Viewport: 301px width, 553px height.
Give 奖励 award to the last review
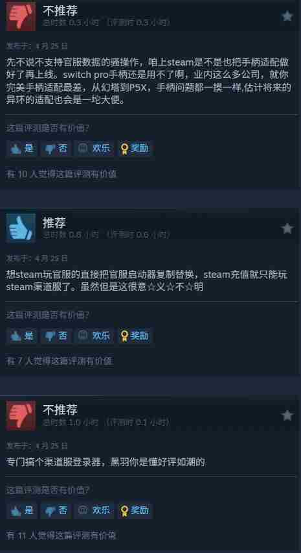click(135, 510)
